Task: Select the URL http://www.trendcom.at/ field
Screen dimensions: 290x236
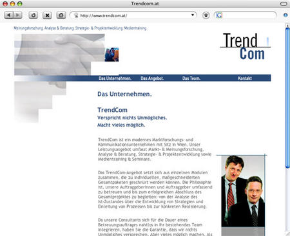Action: click(x=133, y=15)
